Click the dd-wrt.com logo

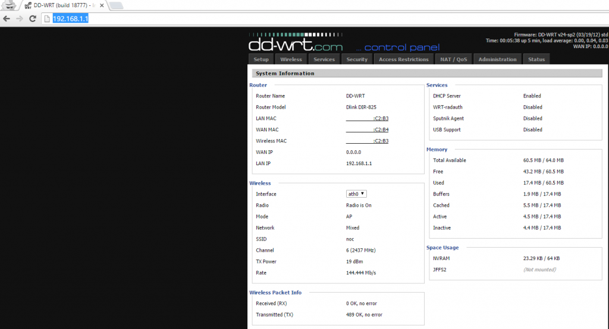(x=296, y=43)
